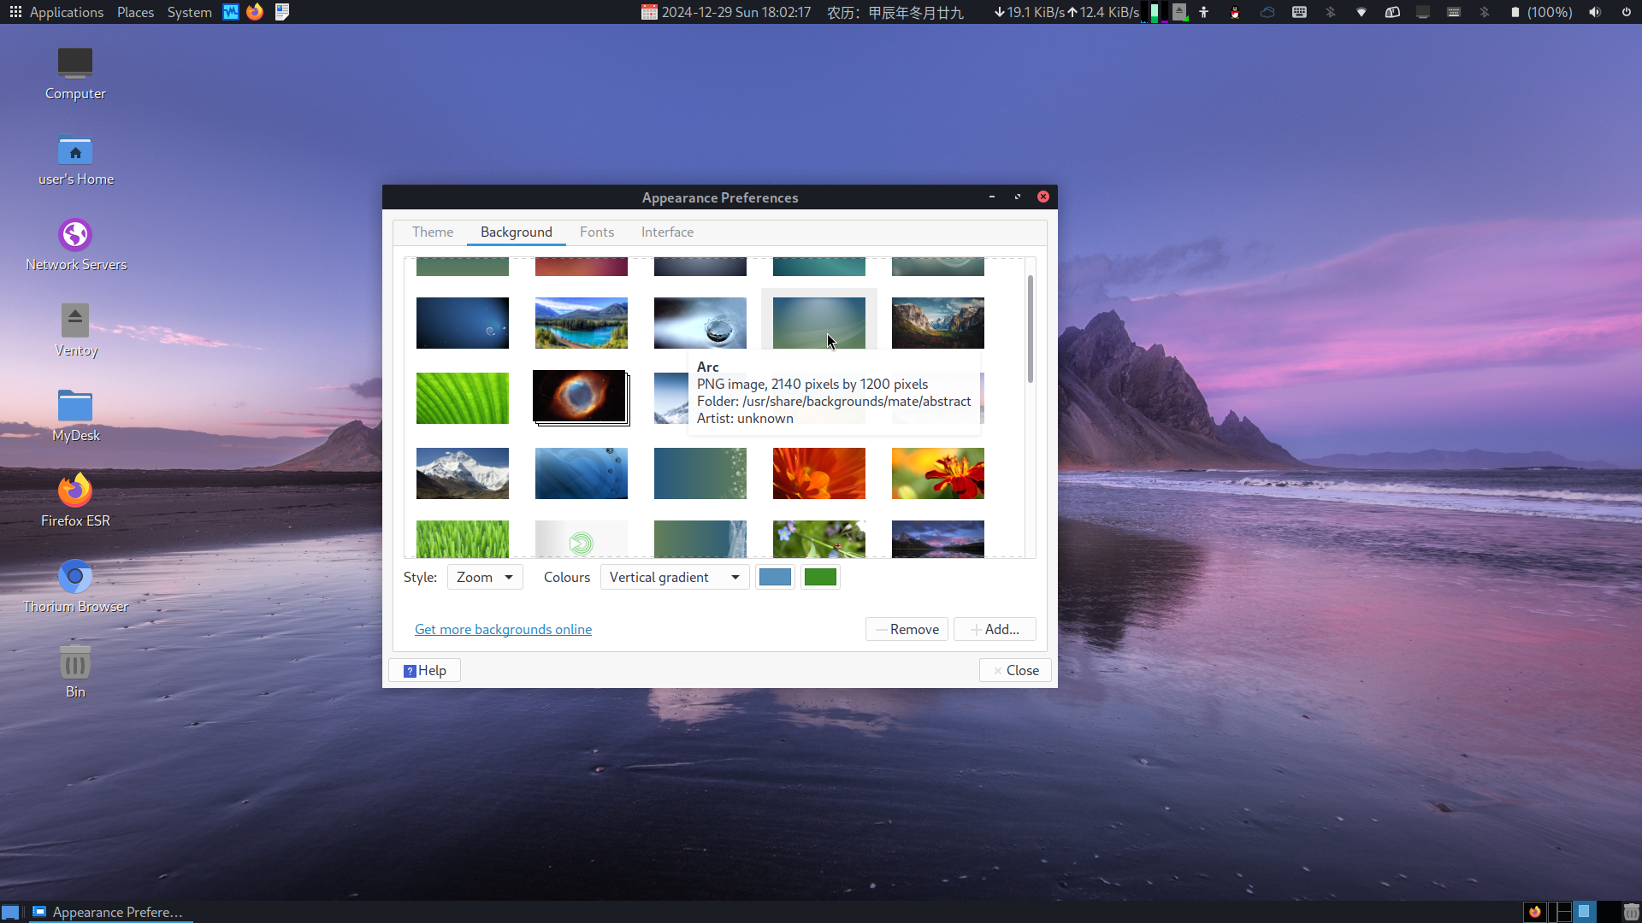The image size is (1642, 923).
Task: Open Get more backgrounds online link
Action: pos(503,629)
